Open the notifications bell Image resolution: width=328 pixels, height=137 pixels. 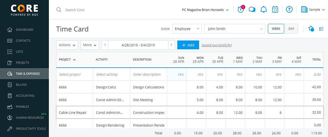[x=264, y=10]
